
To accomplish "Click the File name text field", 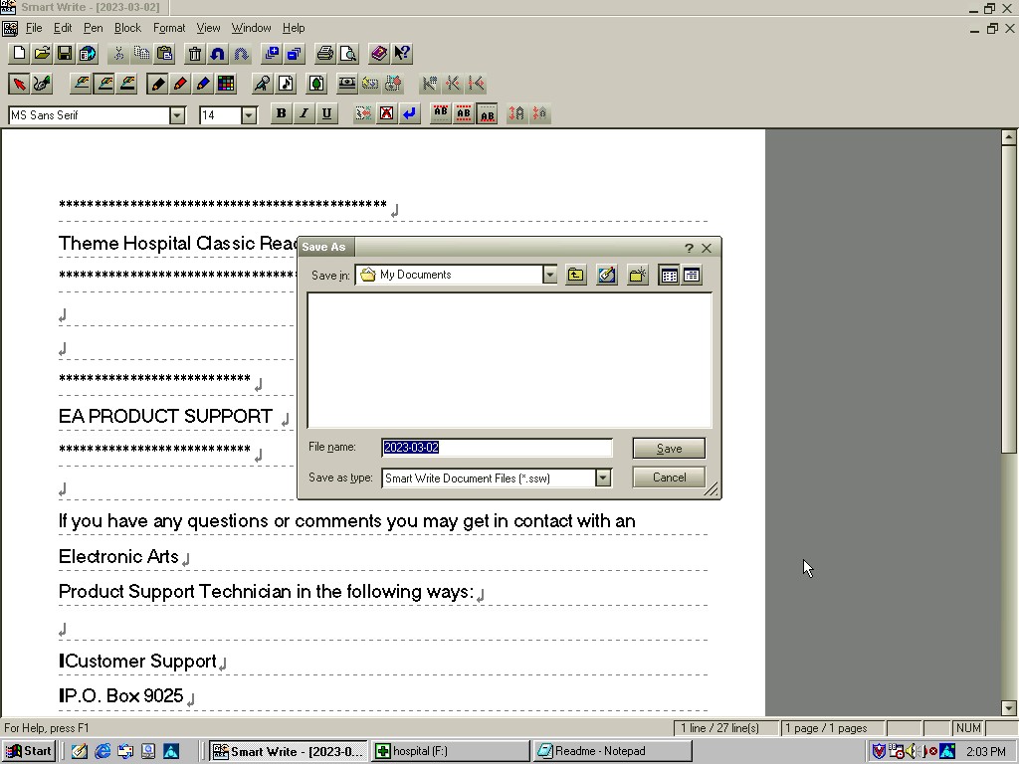I will (x=497, y=448).
